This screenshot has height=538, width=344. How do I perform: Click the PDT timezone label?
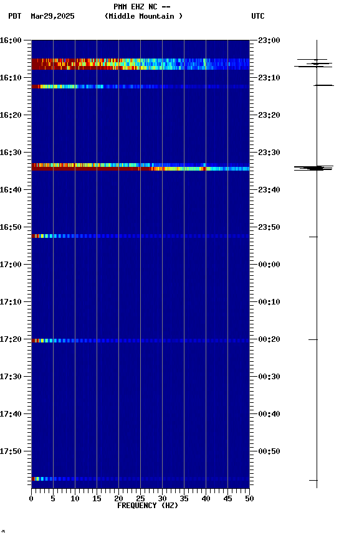point(15,16)
